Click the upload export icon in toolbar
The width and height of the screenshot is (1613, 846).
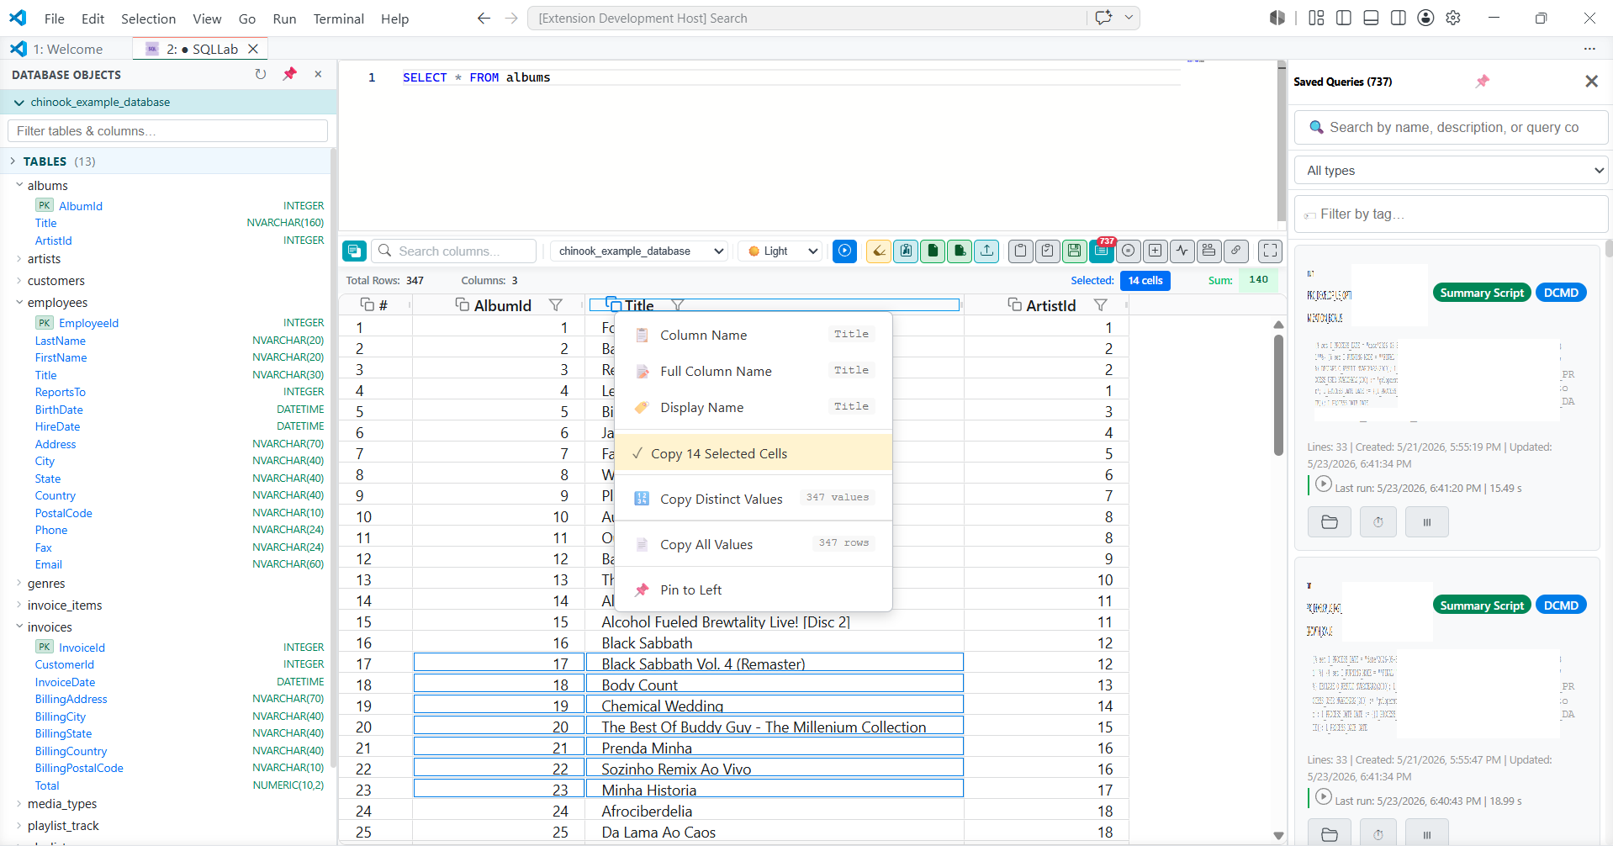coord(986,251)
